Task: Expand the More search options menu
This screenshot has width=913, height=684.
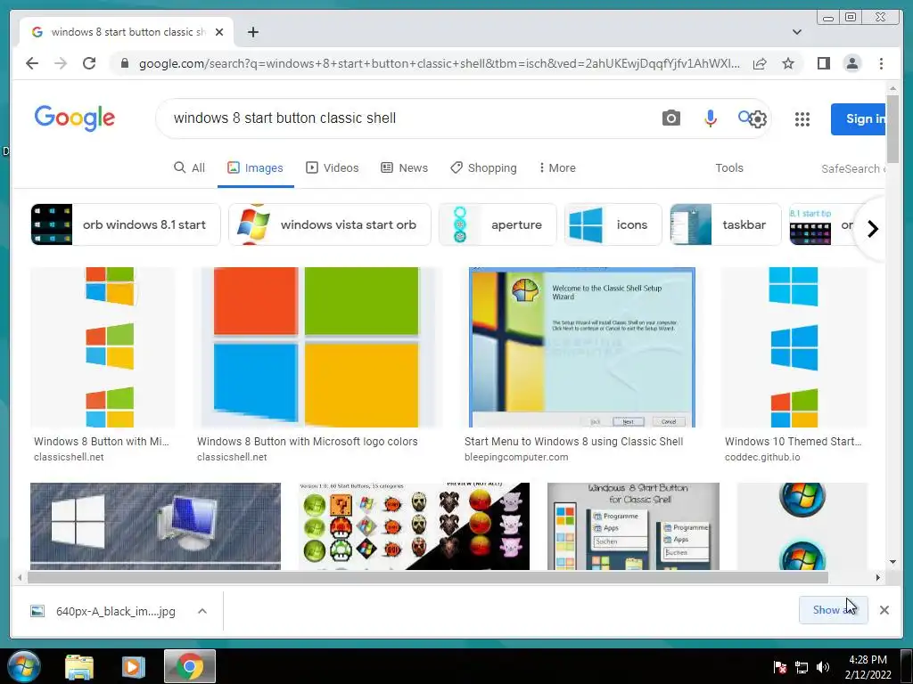Action: pyautogui.click(x=557, y=167)
